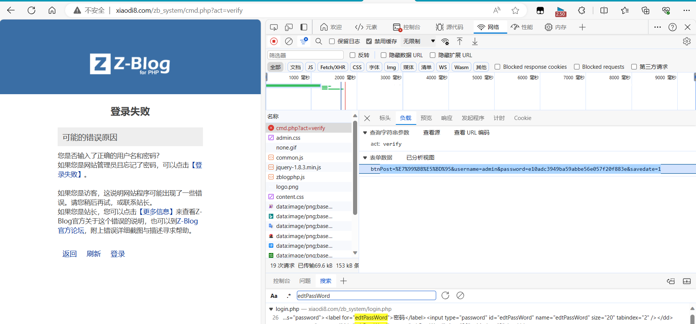Add more tools with plus icon
Screen dimensions: 696x324
[582, 27]
